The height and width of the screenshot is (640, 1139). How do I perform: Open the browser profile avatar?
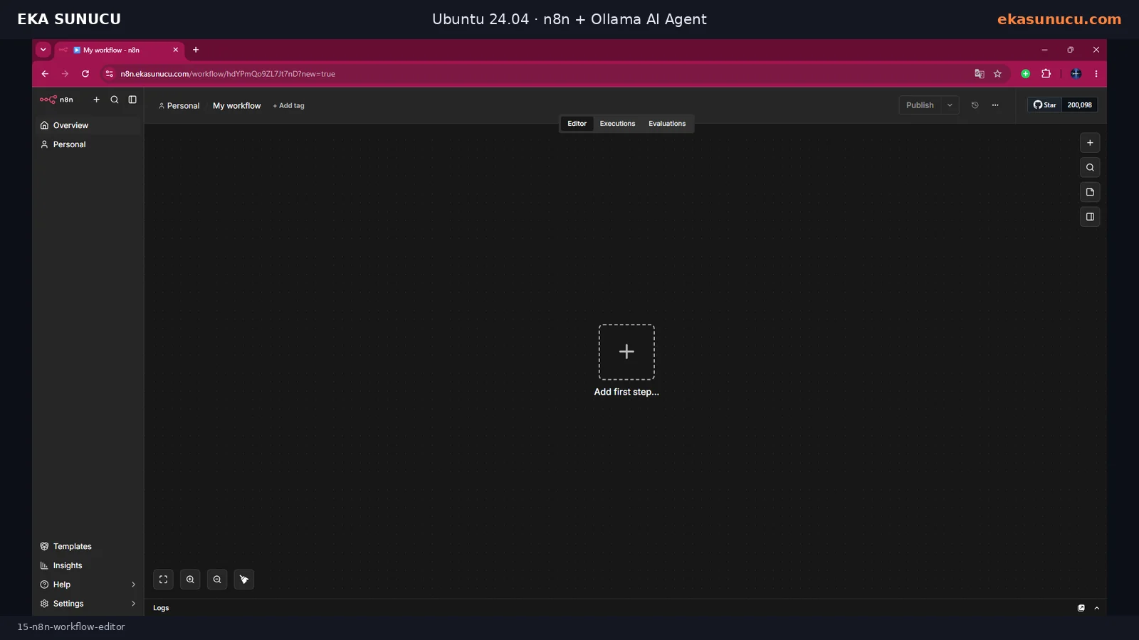(1076, 74)
